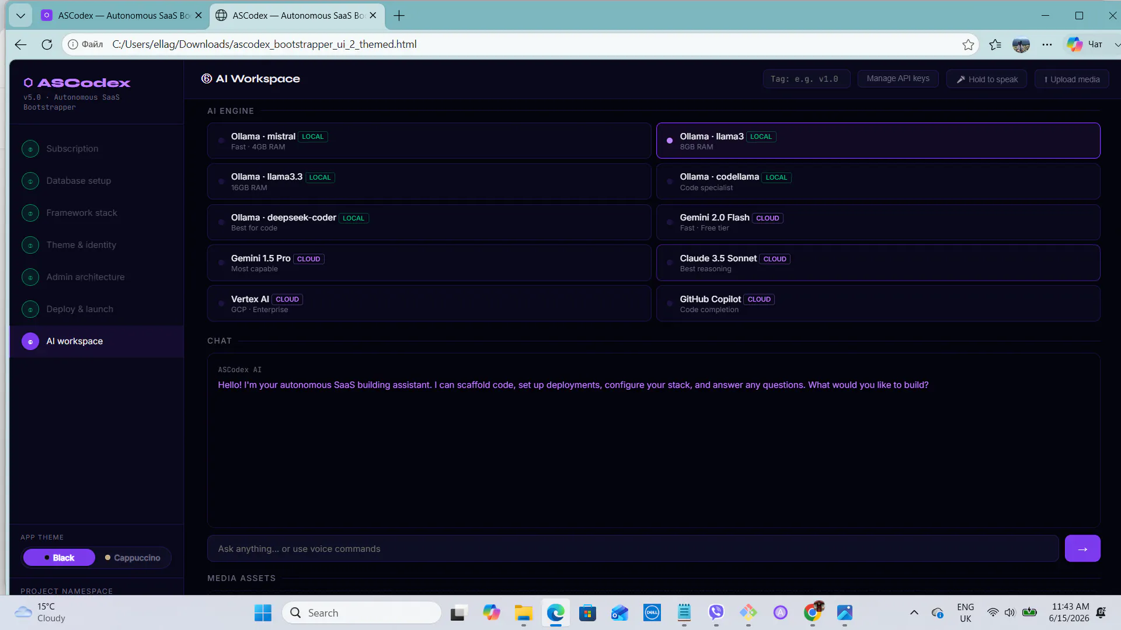
Task: Switch to the first ASCodex browser tab
Action: tap(122, 16)
